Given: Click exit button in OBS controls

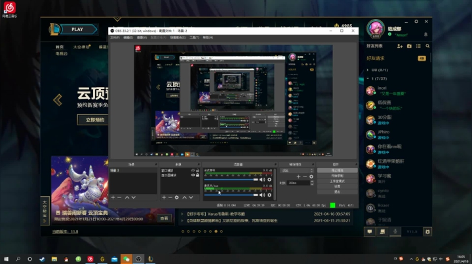Looking at the screenshot, I should point(337,192).
